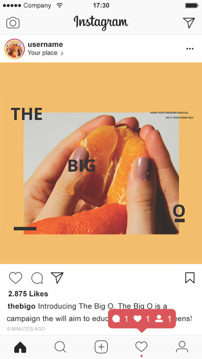Go to the Home tab

20,348
